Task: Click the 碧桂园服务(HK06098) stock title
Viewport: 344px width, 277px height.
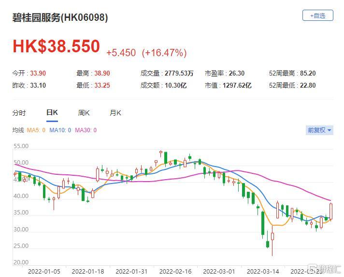Action: pos(60,17)
